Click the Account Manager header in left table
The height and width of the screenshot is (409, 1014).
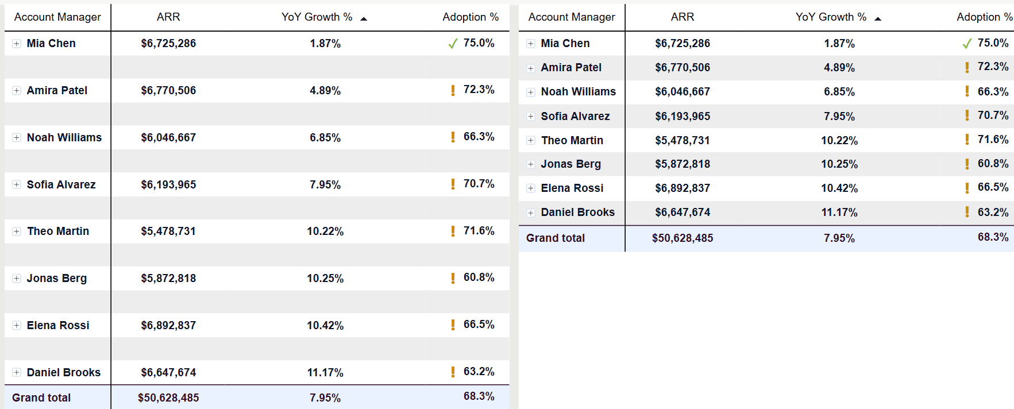(x=57, y=17)
